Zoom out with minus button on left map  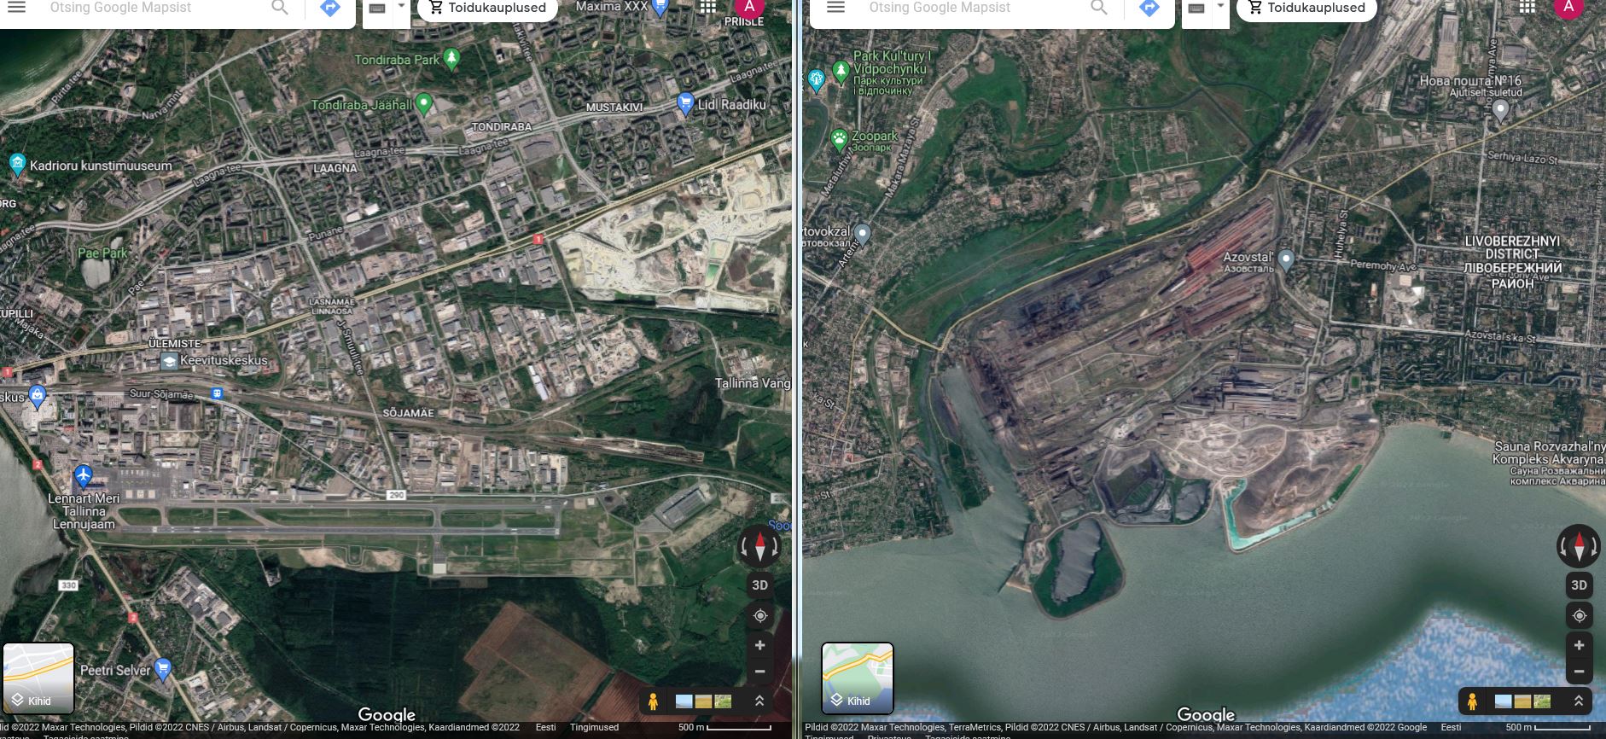click(759, 672)
